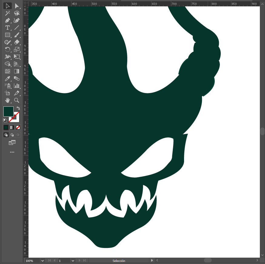Go to previous artboard
The height and width of the screenshot is (264, 265).
coord(54,261)
